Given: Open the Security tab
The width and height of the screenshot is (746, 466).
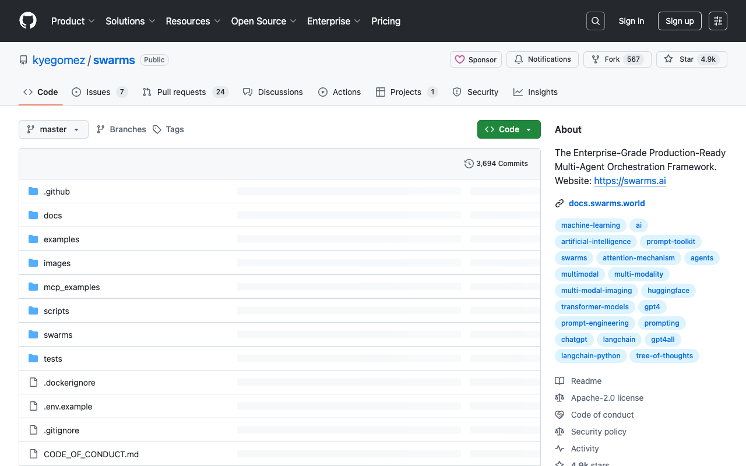Looking at the screenshot, I should click(476, 92).
